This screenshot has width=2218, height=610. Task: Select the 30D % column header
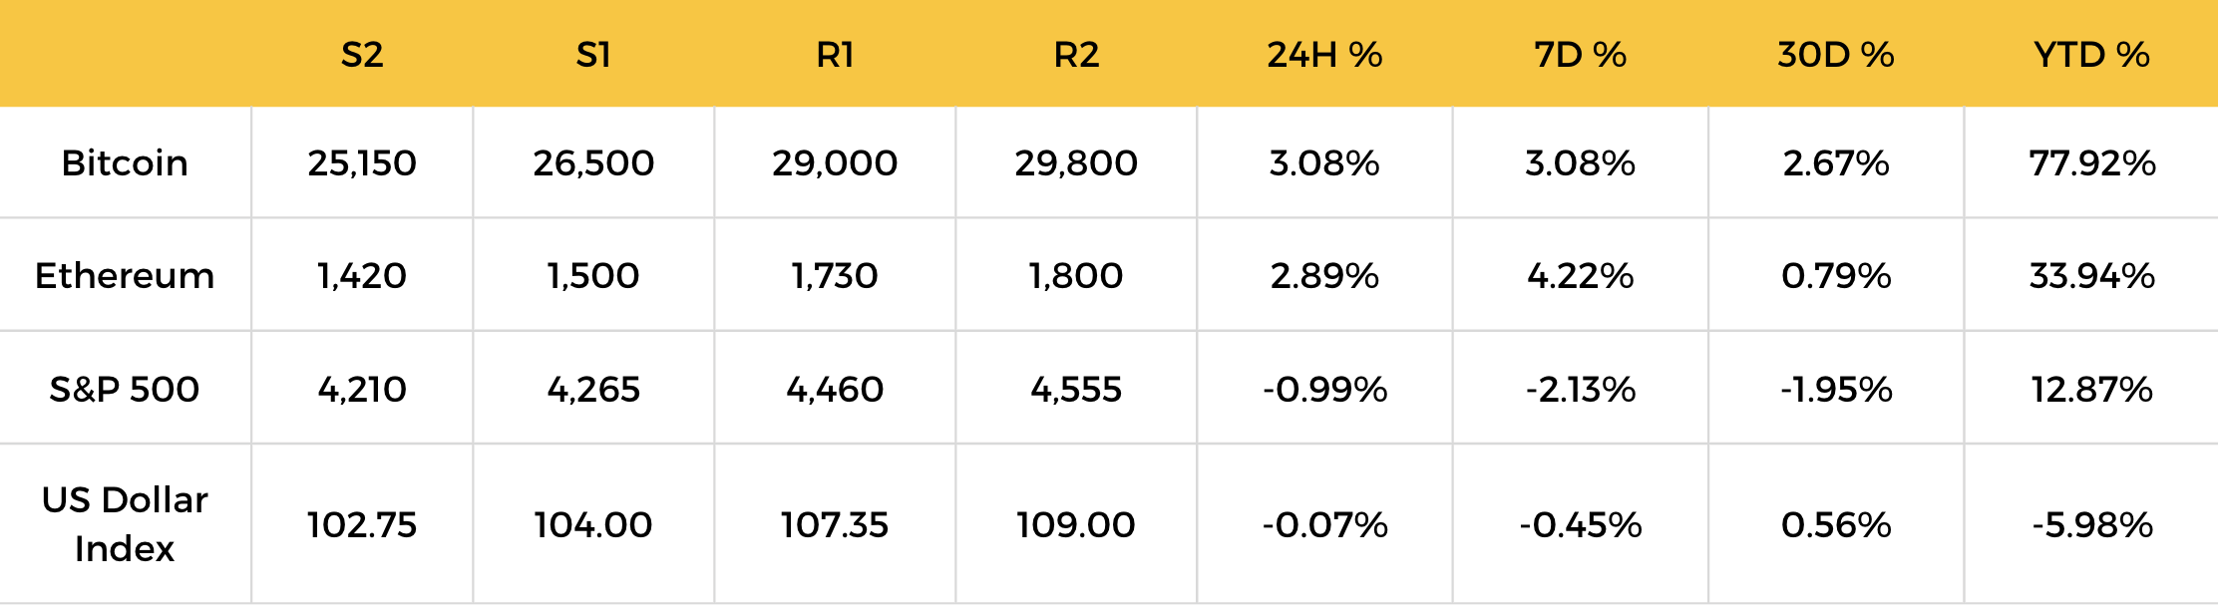[x=1836, y=55]
